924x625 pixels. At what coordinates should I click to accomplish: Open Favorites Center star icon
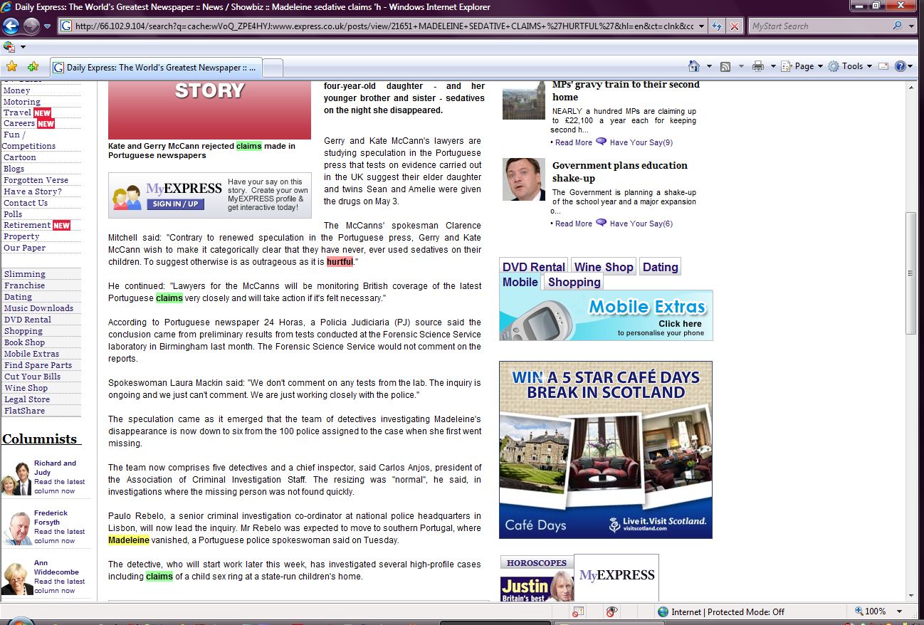click(x=11, y=67)
